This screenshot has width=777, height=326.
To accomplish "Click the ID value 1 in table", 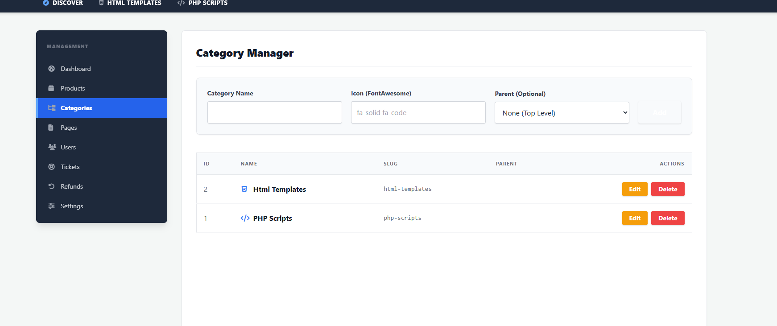I will 206,218.
